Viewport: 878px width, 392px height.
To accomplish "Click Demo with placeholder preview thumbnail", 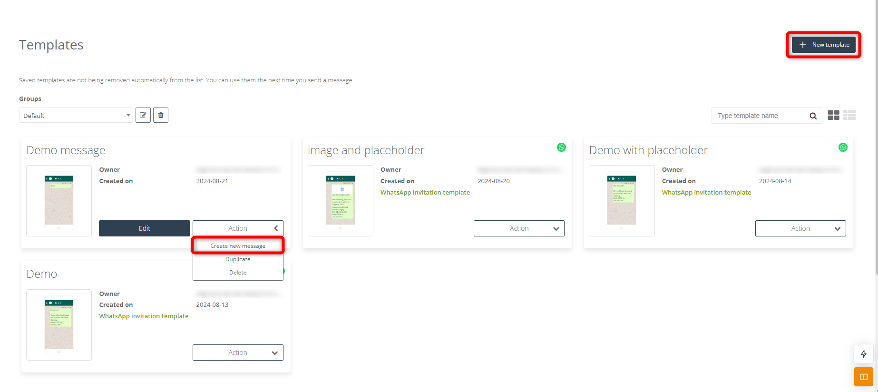I will 622,201.
